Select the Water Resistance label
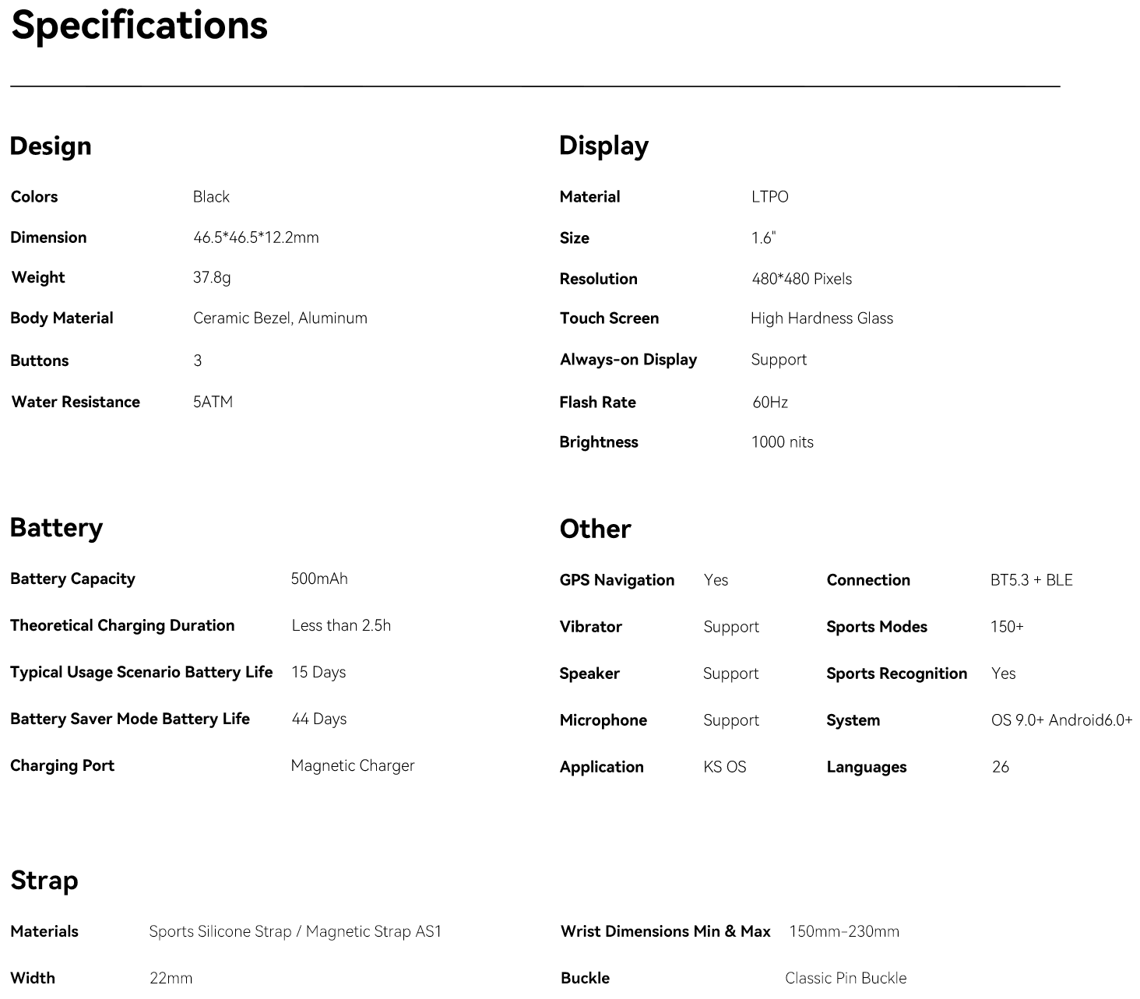This screenshot has height=999, width=1140. point(76,402)
